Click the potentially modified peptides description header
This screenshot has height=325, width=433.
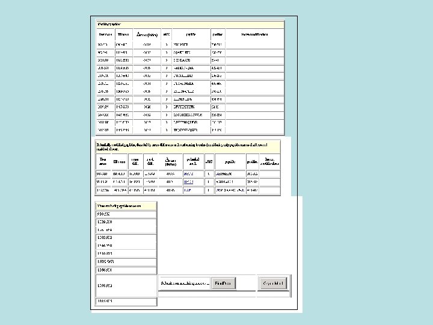pos(188,147)
